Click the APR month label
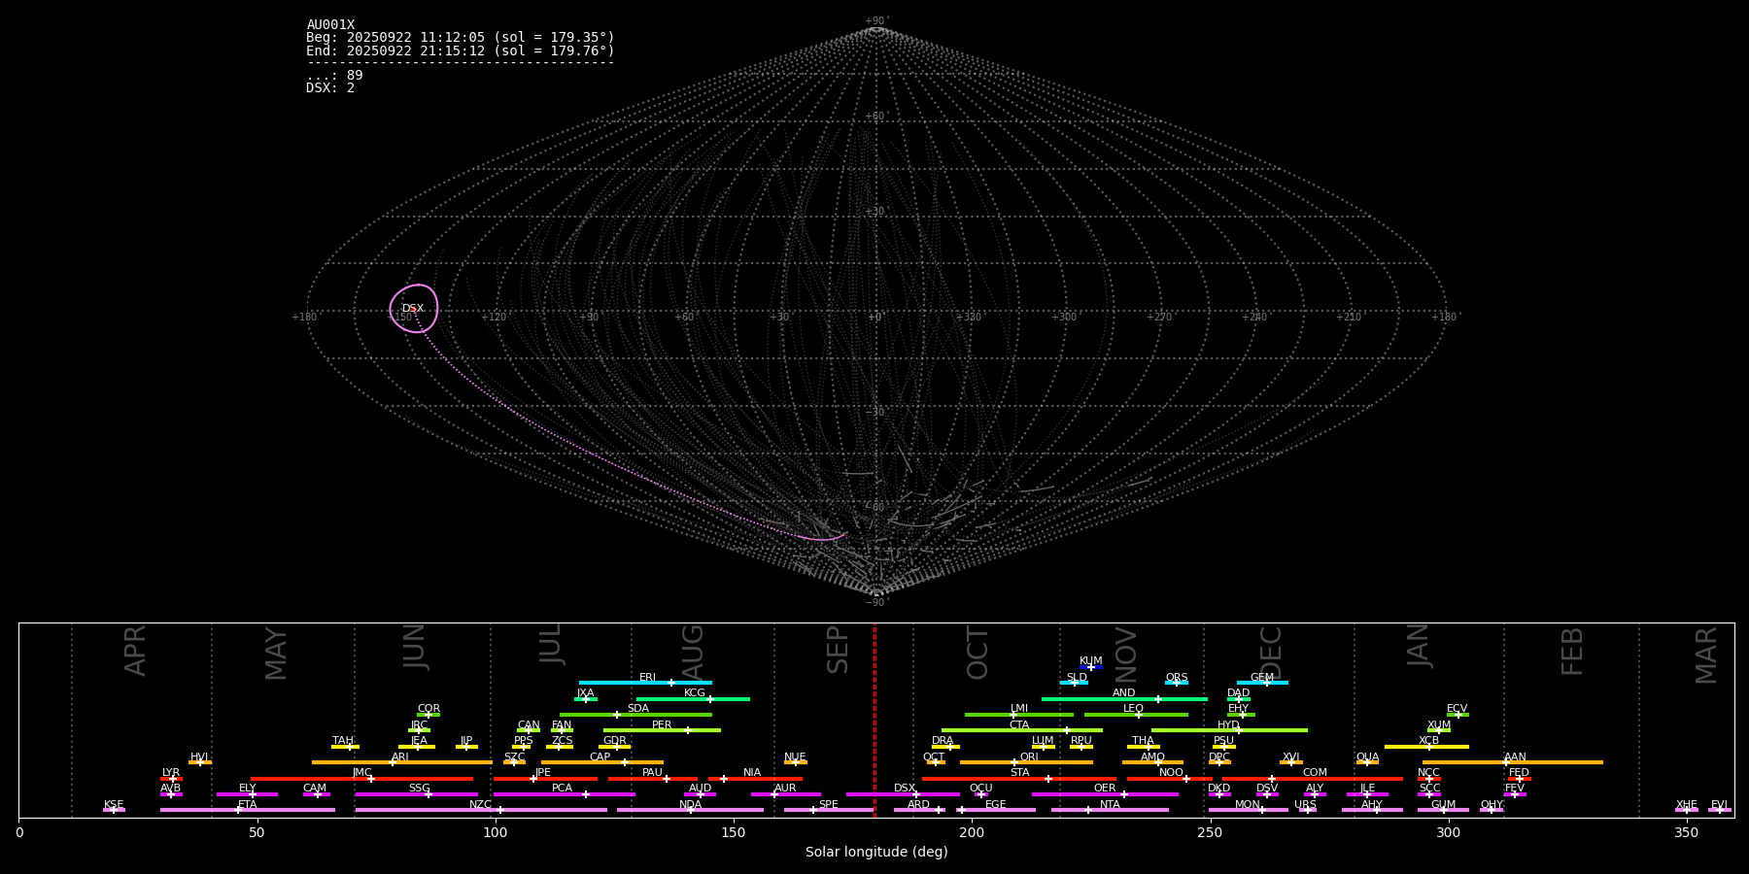This screenshot has width=1749, height=874. (x=135, y=651)
